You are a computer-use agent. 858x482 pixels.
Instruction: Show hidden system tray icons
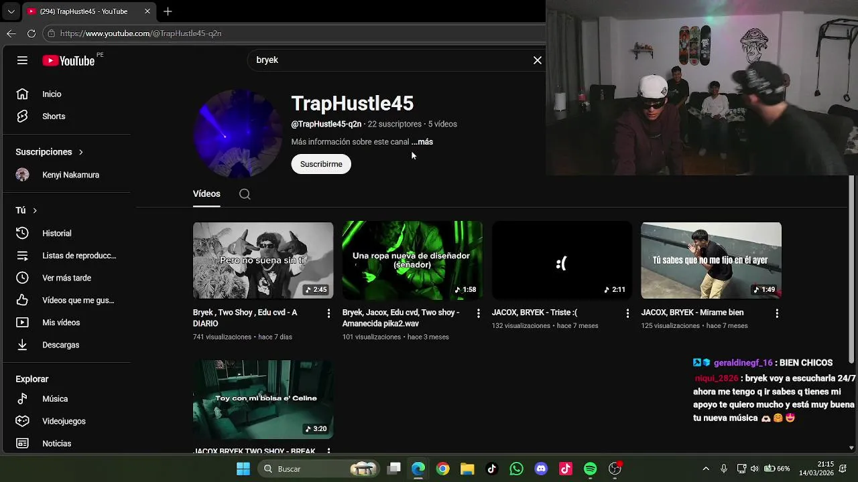pos(706,469)
